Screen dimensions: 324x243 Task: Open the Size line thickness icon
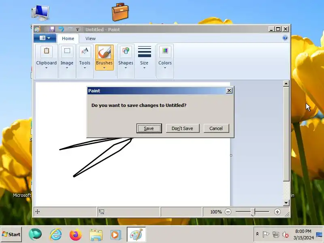pyautogui.click(x=144, y=51)
